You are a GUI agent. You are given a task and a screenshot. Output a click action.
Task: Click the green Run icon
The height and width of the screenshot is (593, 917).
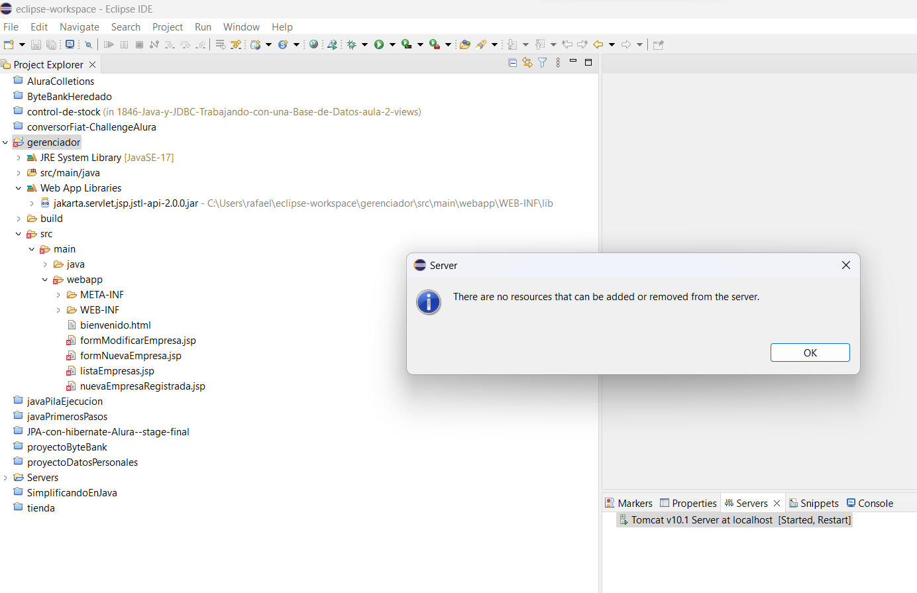(379, 44)
